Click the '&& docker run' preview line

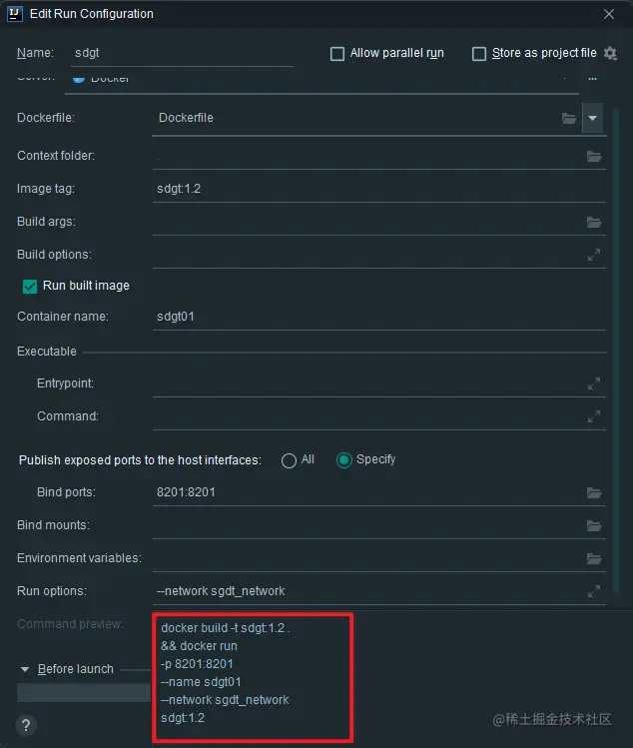(x=199, y=646)
